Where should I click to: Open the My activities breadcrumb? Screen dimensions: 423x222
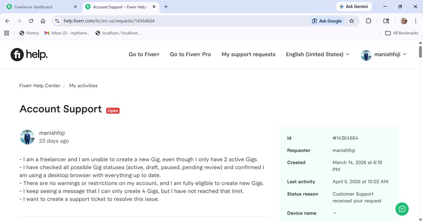84,86
